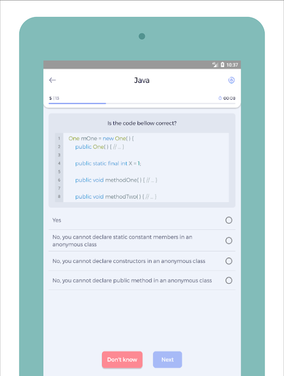Click code line 'public One() { // ... }'
The image size is (284, 376).
pyautogui.click(x=100, y=147)
